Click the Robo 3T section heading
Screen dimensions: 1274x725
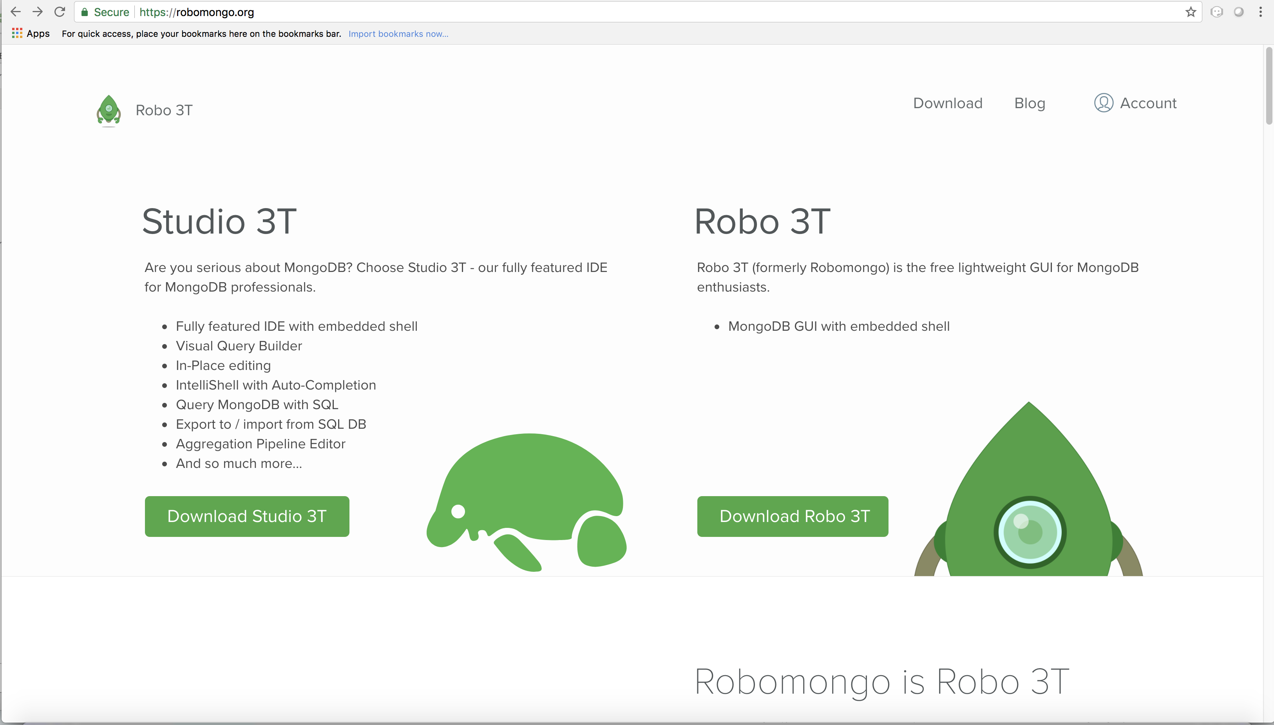pyautogui.click(x=762, y=221)
